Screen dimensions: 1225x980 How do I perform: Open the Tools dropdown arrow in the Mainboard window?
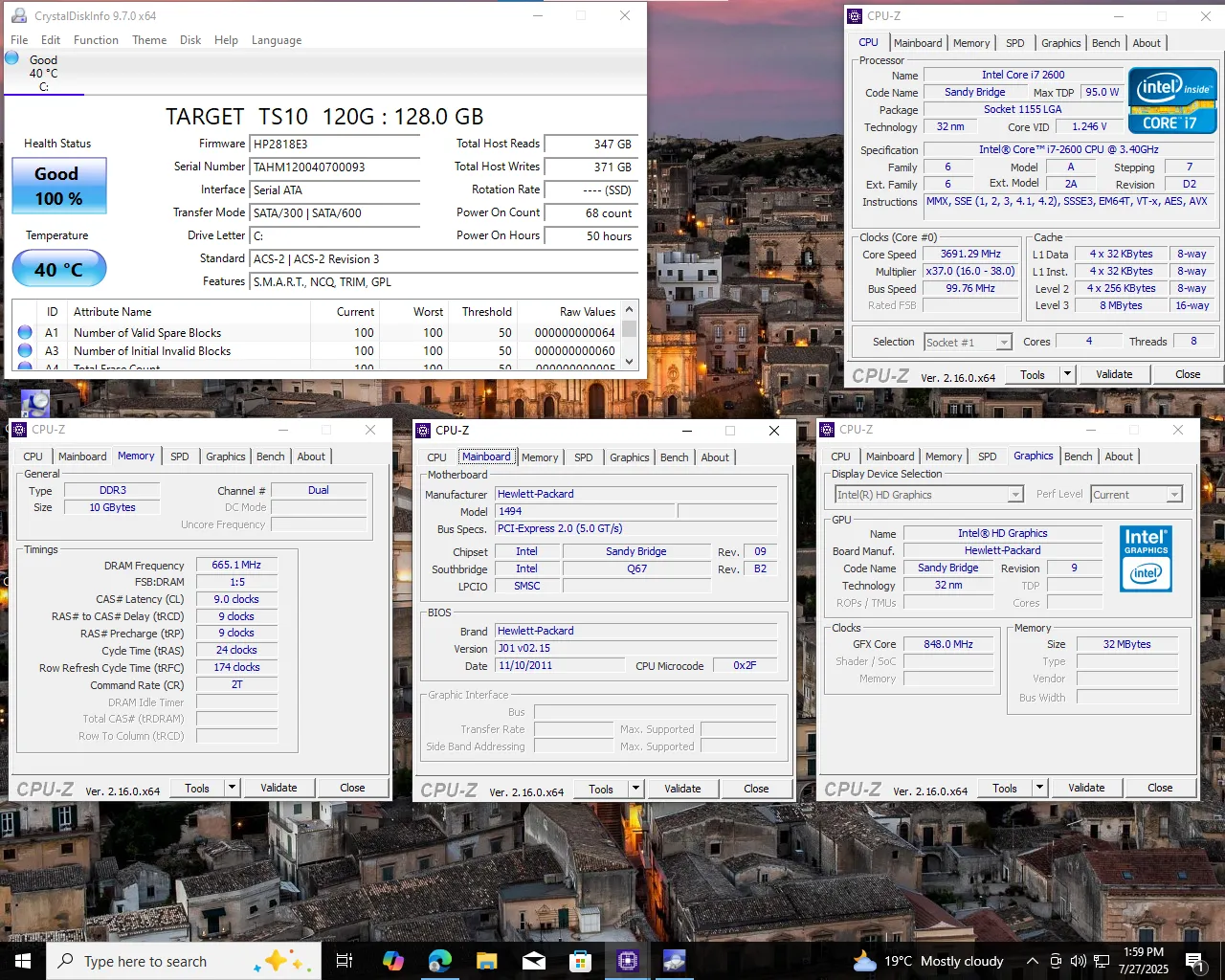tap(635, 789)
